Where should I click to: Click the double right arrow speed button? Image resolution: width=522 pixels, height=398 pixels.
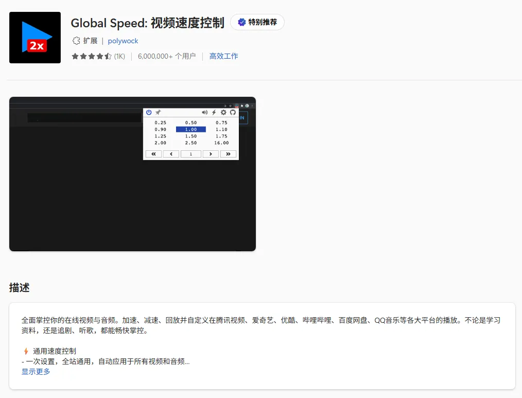[229, 154]
